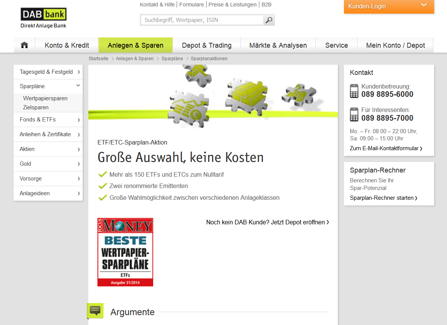Select Wertpapiersparen submenu item
Viewport: 447px width, 325px height.
click(45, 98)
